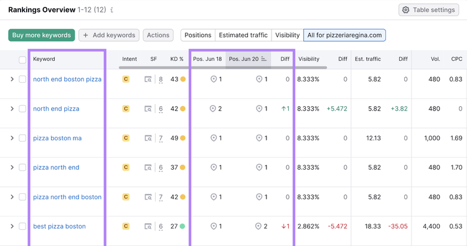
Task: Expand the pizza north end boston row
Action: click(x=12, y=197)
